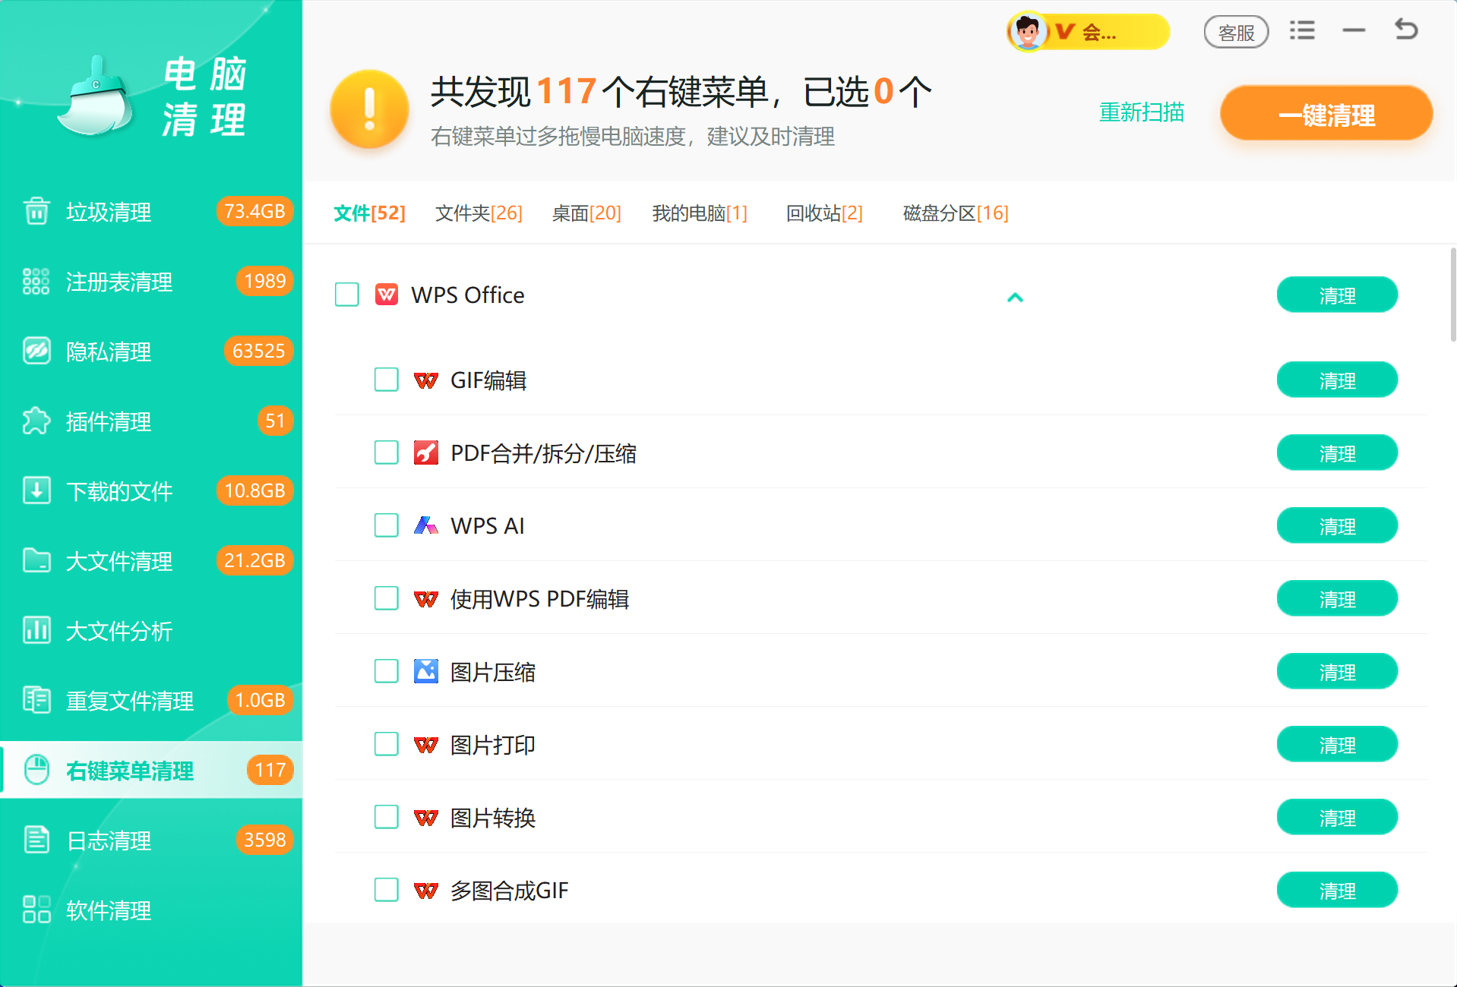The height and width of the screenshot is (987, 1457).
Task: Click 大文件分析 chart icon
Action: click(36, 630)
